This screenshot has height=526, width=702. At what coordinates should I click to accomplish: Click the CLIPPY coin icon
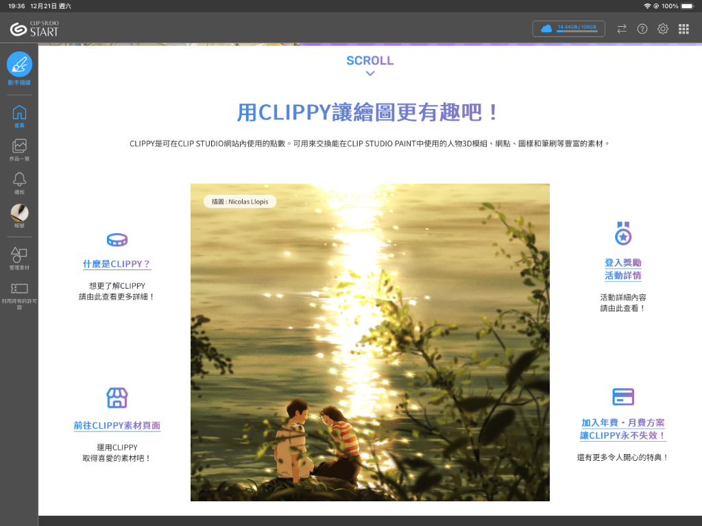pos(117,240)
